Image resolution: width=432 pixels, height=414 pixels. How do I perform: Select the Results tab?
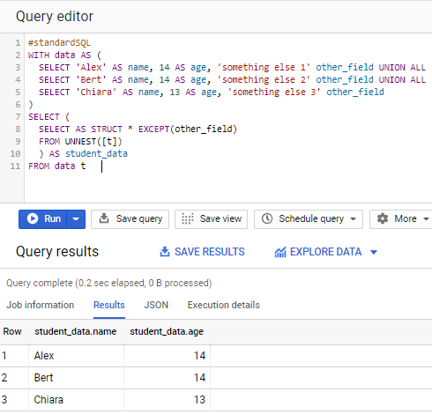click(x=109, y=305)
